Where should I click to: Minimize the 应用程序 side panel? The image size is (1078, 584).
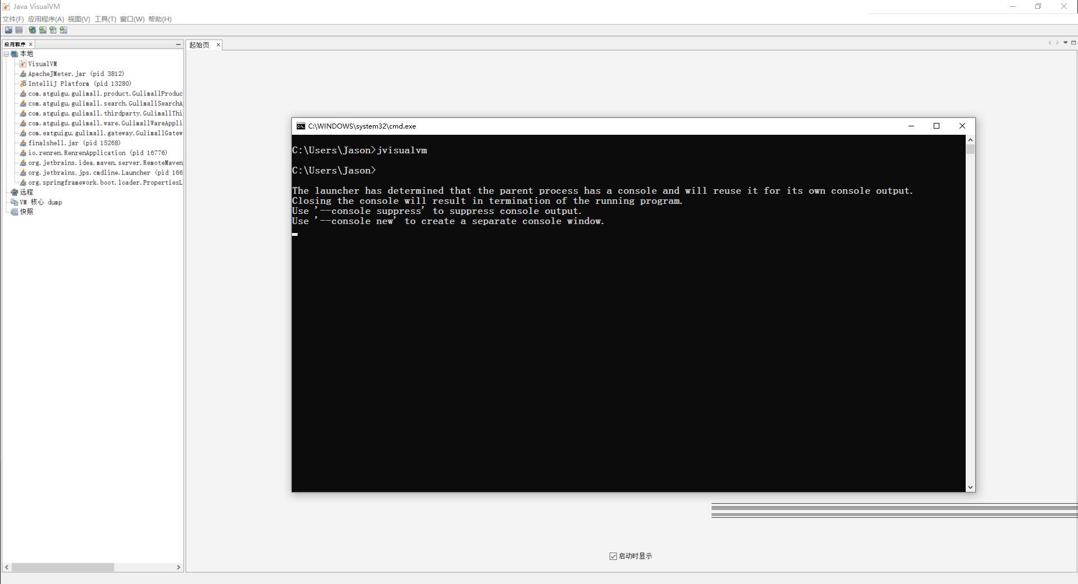tap(179, 44)
